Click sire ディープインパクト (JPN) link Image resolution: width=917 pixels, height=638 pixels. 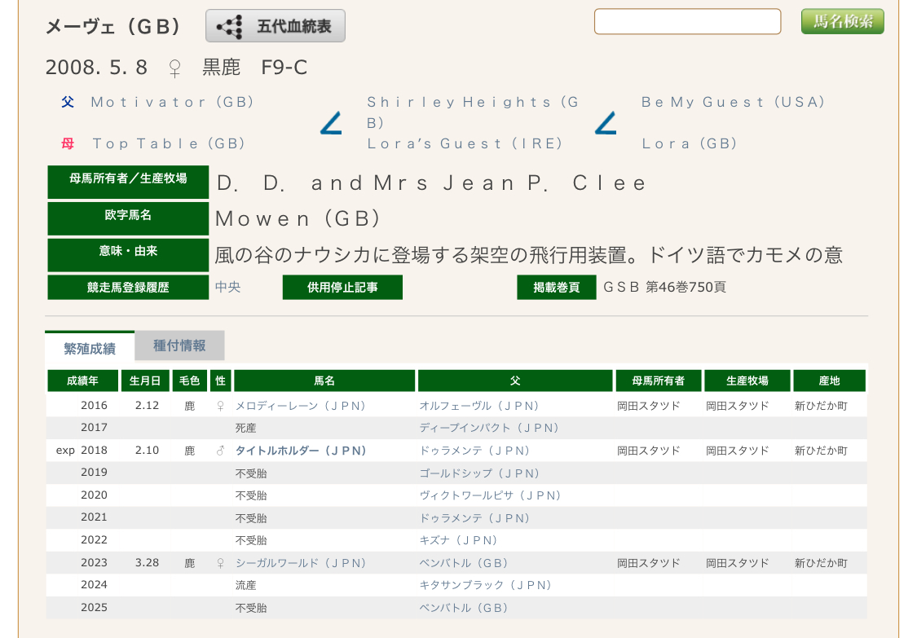tap(489, 428)
